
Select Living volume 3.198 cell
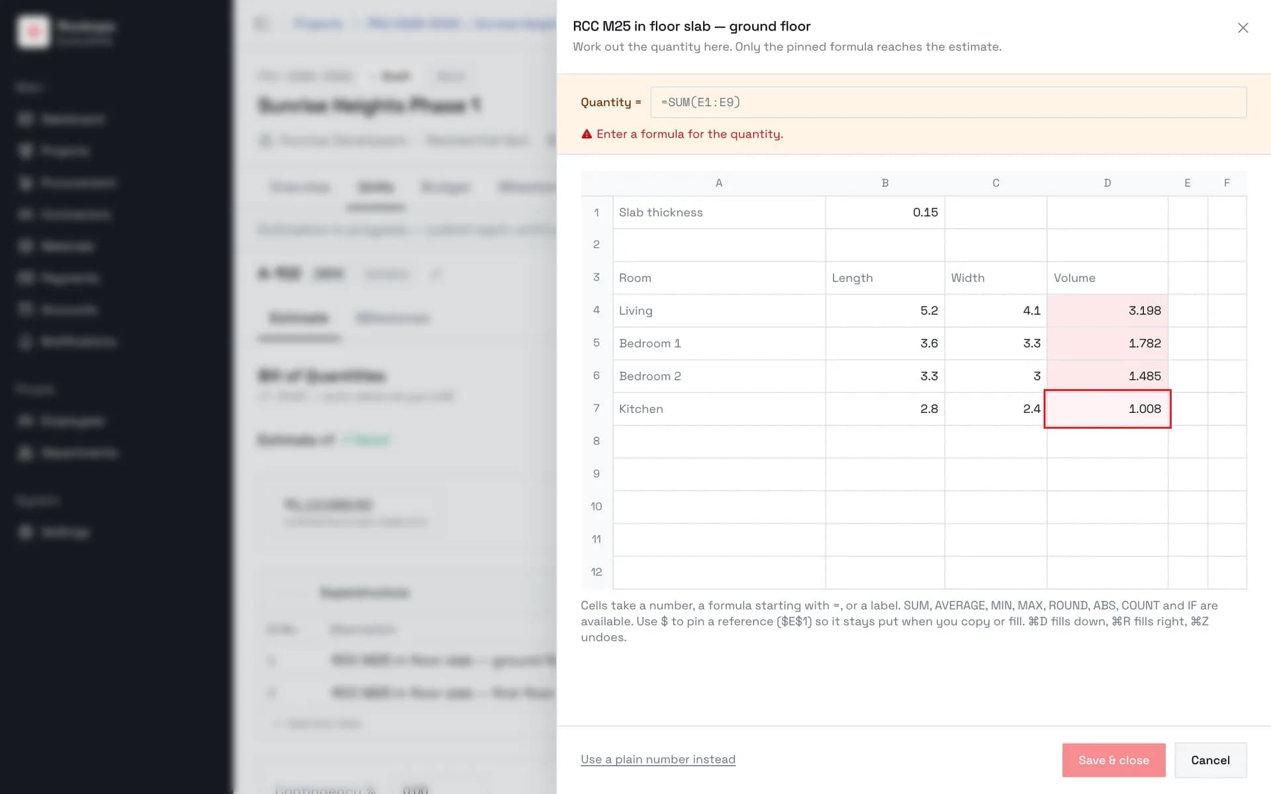click(x=1107, y=310)
